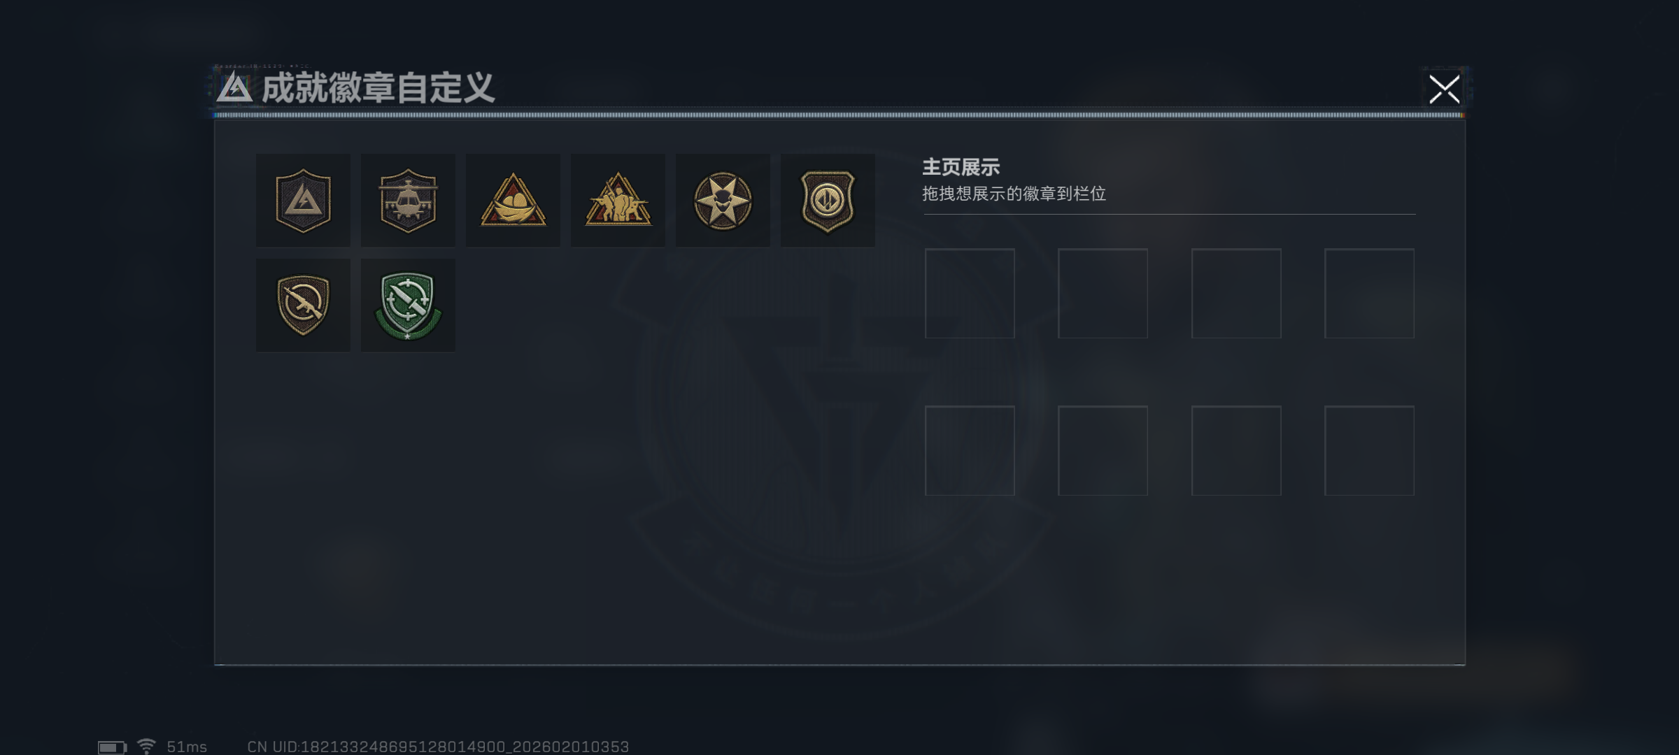Select last empty slot in bottom row

click(1369, 451)
